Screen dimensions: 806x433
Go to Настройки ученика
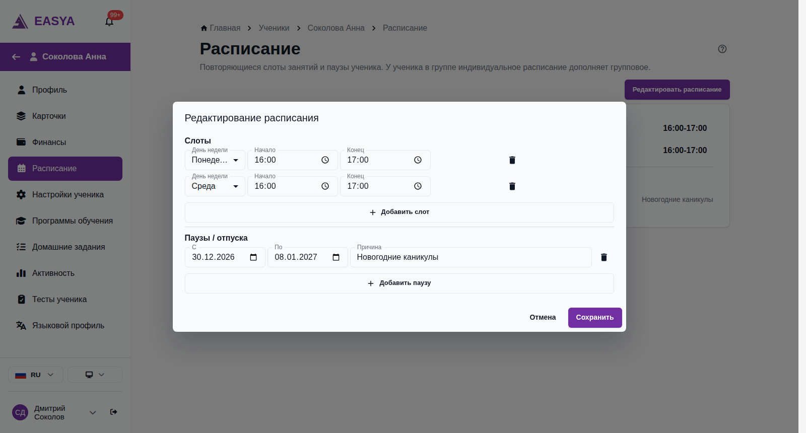(x=65, y=195)
